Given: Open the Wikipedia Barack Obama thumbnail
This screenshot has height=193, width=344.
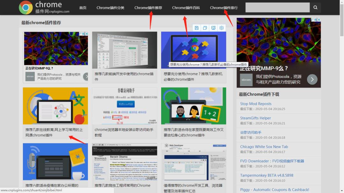Looking at the screenshot, I should coord(125,162).
